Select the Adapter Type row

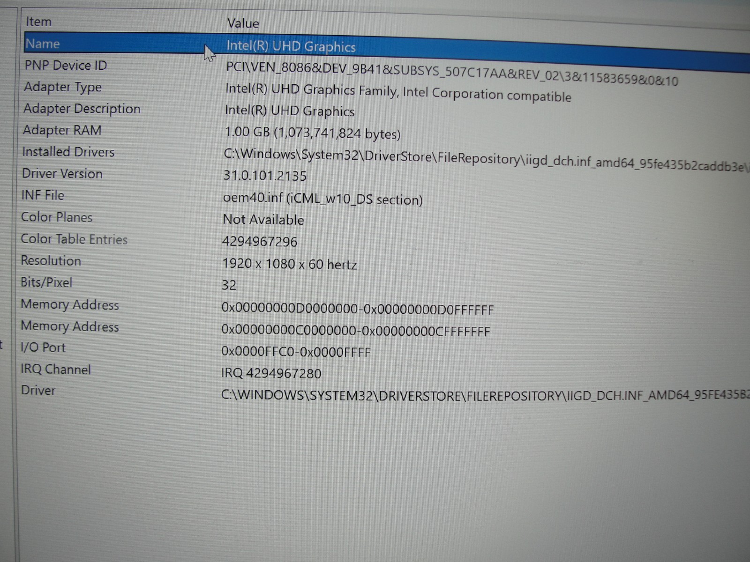click(x=63, y=87)
